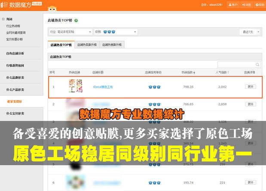Image resolution: width=266 pixels, height=191 pixels.
Task: Open the iDecal原色工场 shop link
Action: [x=103, y=87]
